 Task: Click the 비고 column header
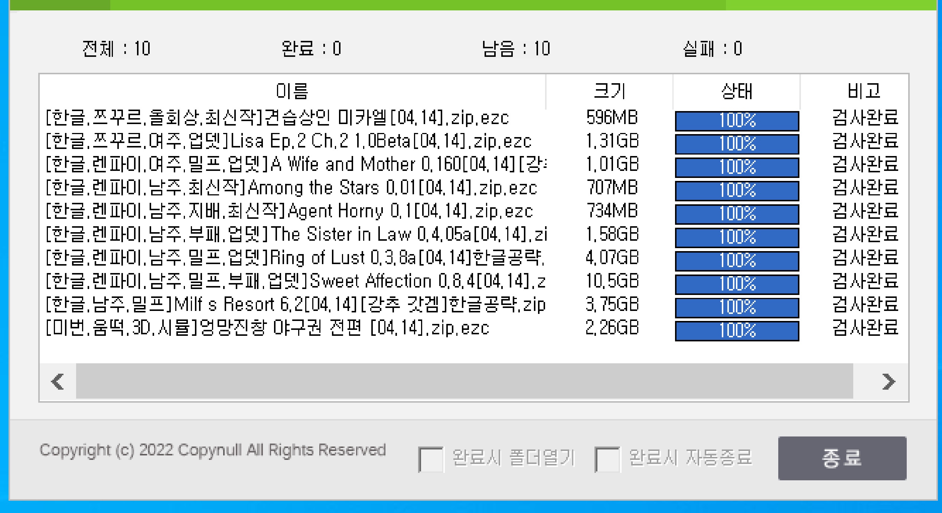(863, 91)
